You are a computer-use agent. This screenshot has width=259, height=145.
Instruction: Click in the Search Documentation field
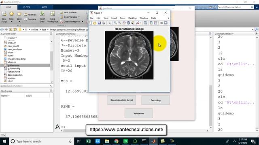pos(234,7)
